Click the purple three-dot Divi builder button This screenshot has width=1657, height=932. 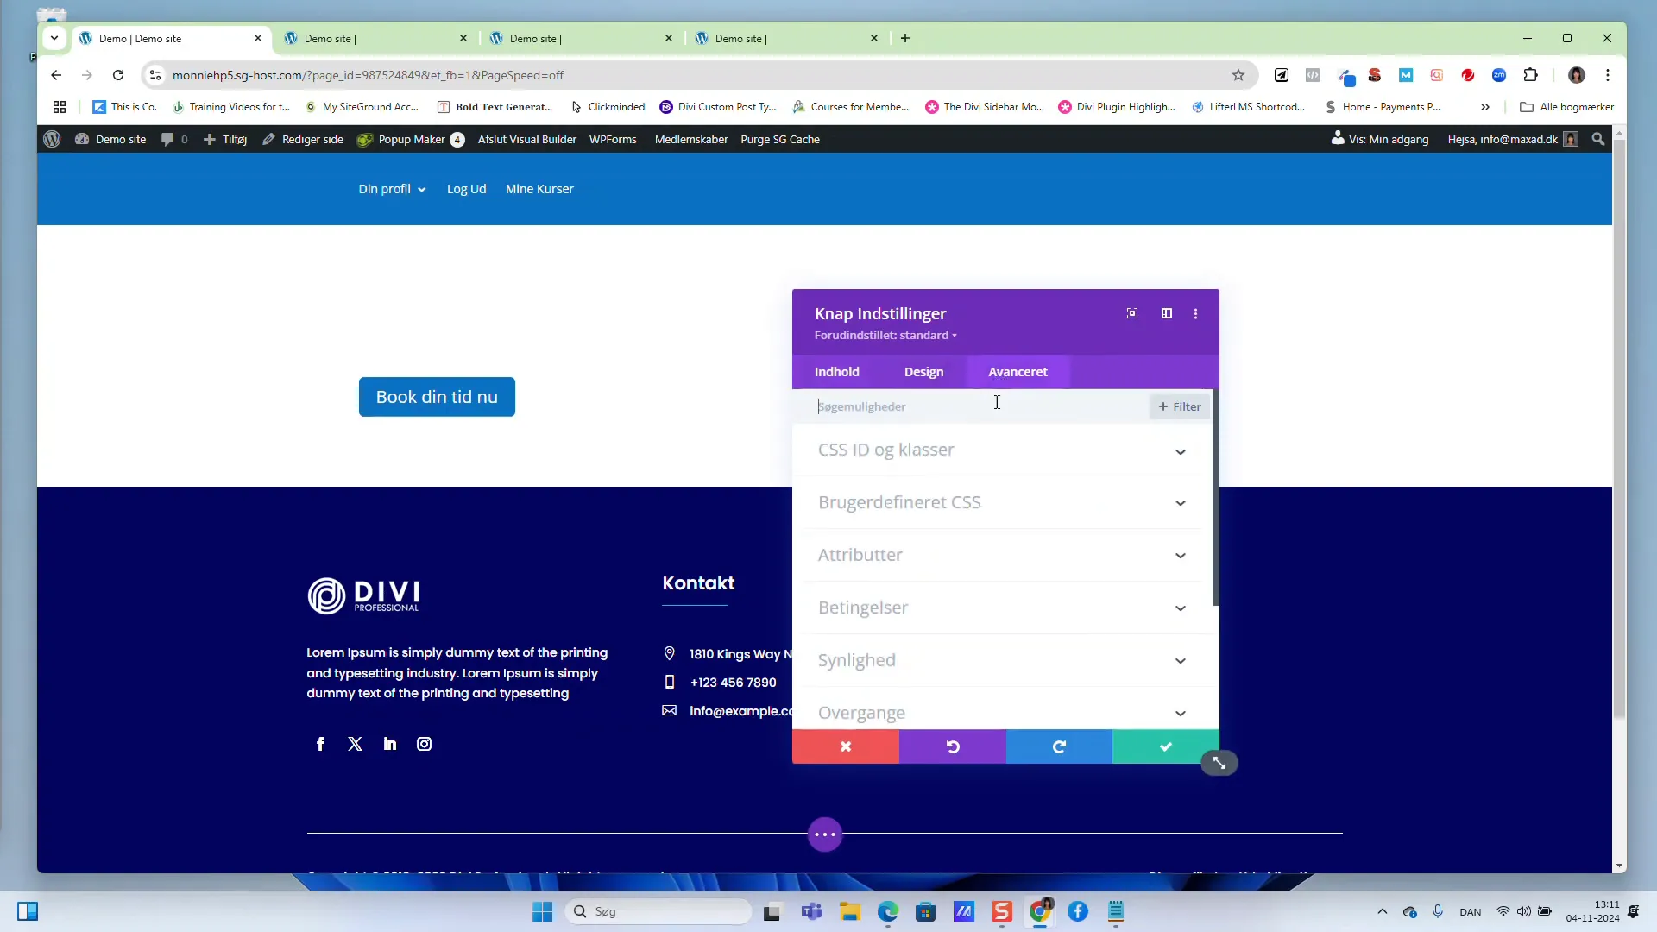(825, 834)
